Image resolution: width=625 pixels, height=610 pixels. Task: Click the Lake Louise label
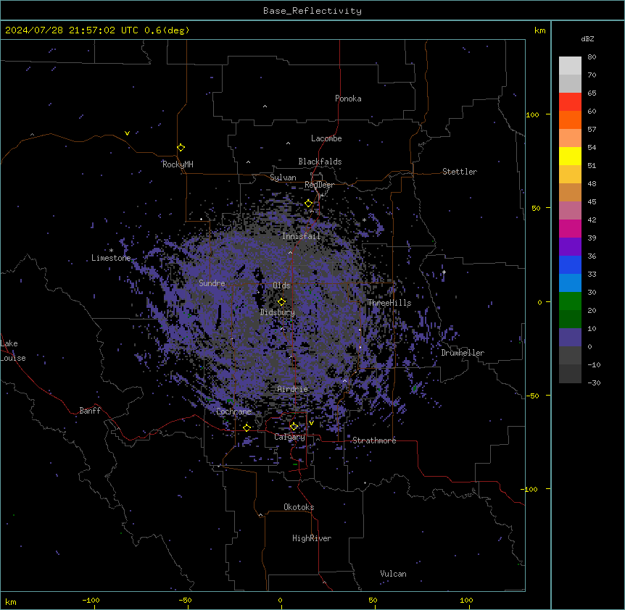[x=13, y=351]
